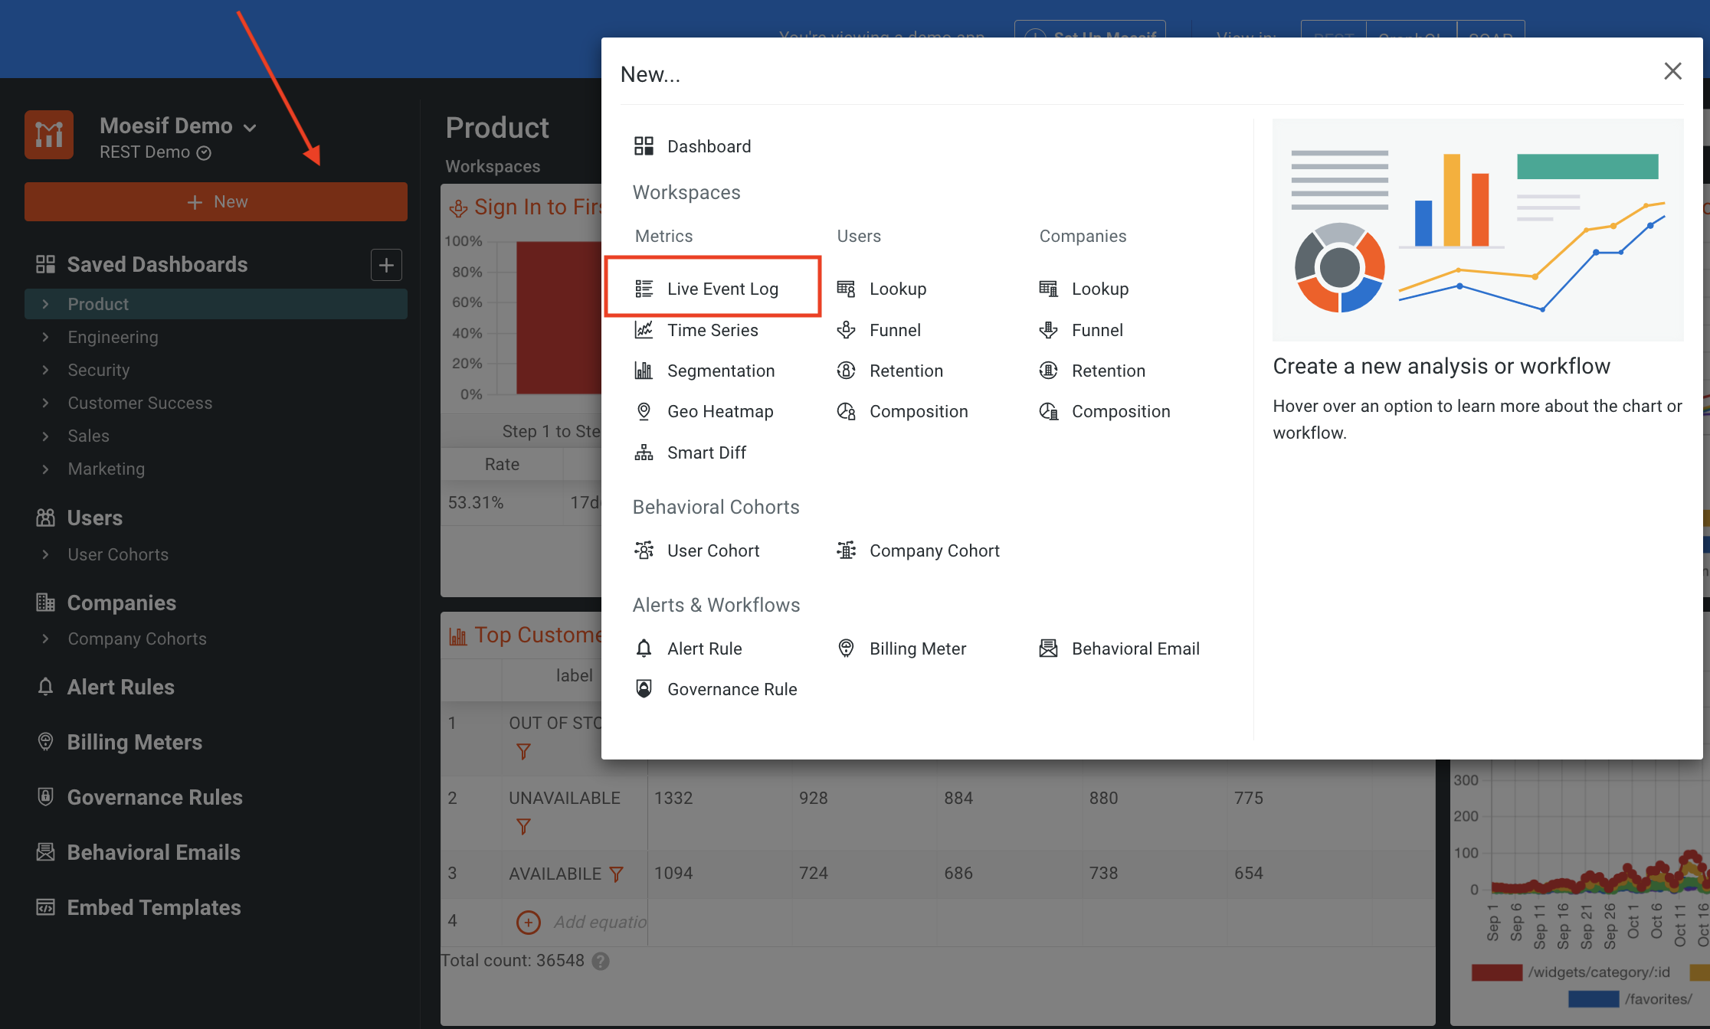Expand the Company Cohorts section

46,639
